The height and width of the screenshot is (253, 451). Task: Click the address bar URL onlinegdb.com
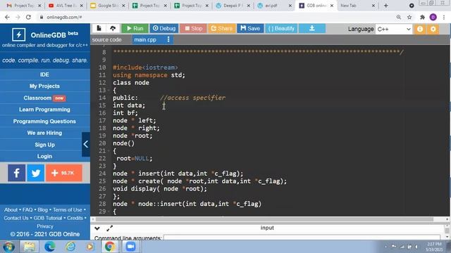point(64,17)
